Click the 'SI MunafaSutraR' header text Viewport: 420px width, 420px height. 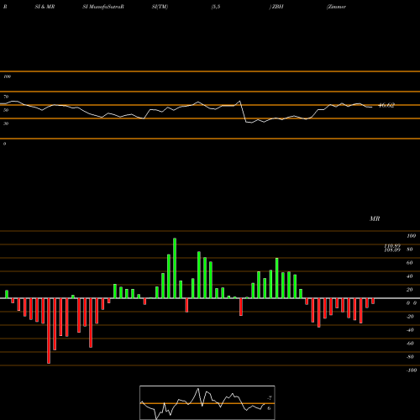coord(103,7)
